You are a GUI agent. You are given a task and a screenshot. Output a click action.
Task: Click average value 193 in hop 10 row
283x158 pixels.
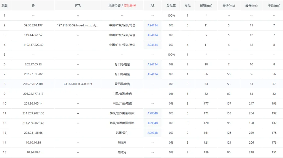point(274,103)
